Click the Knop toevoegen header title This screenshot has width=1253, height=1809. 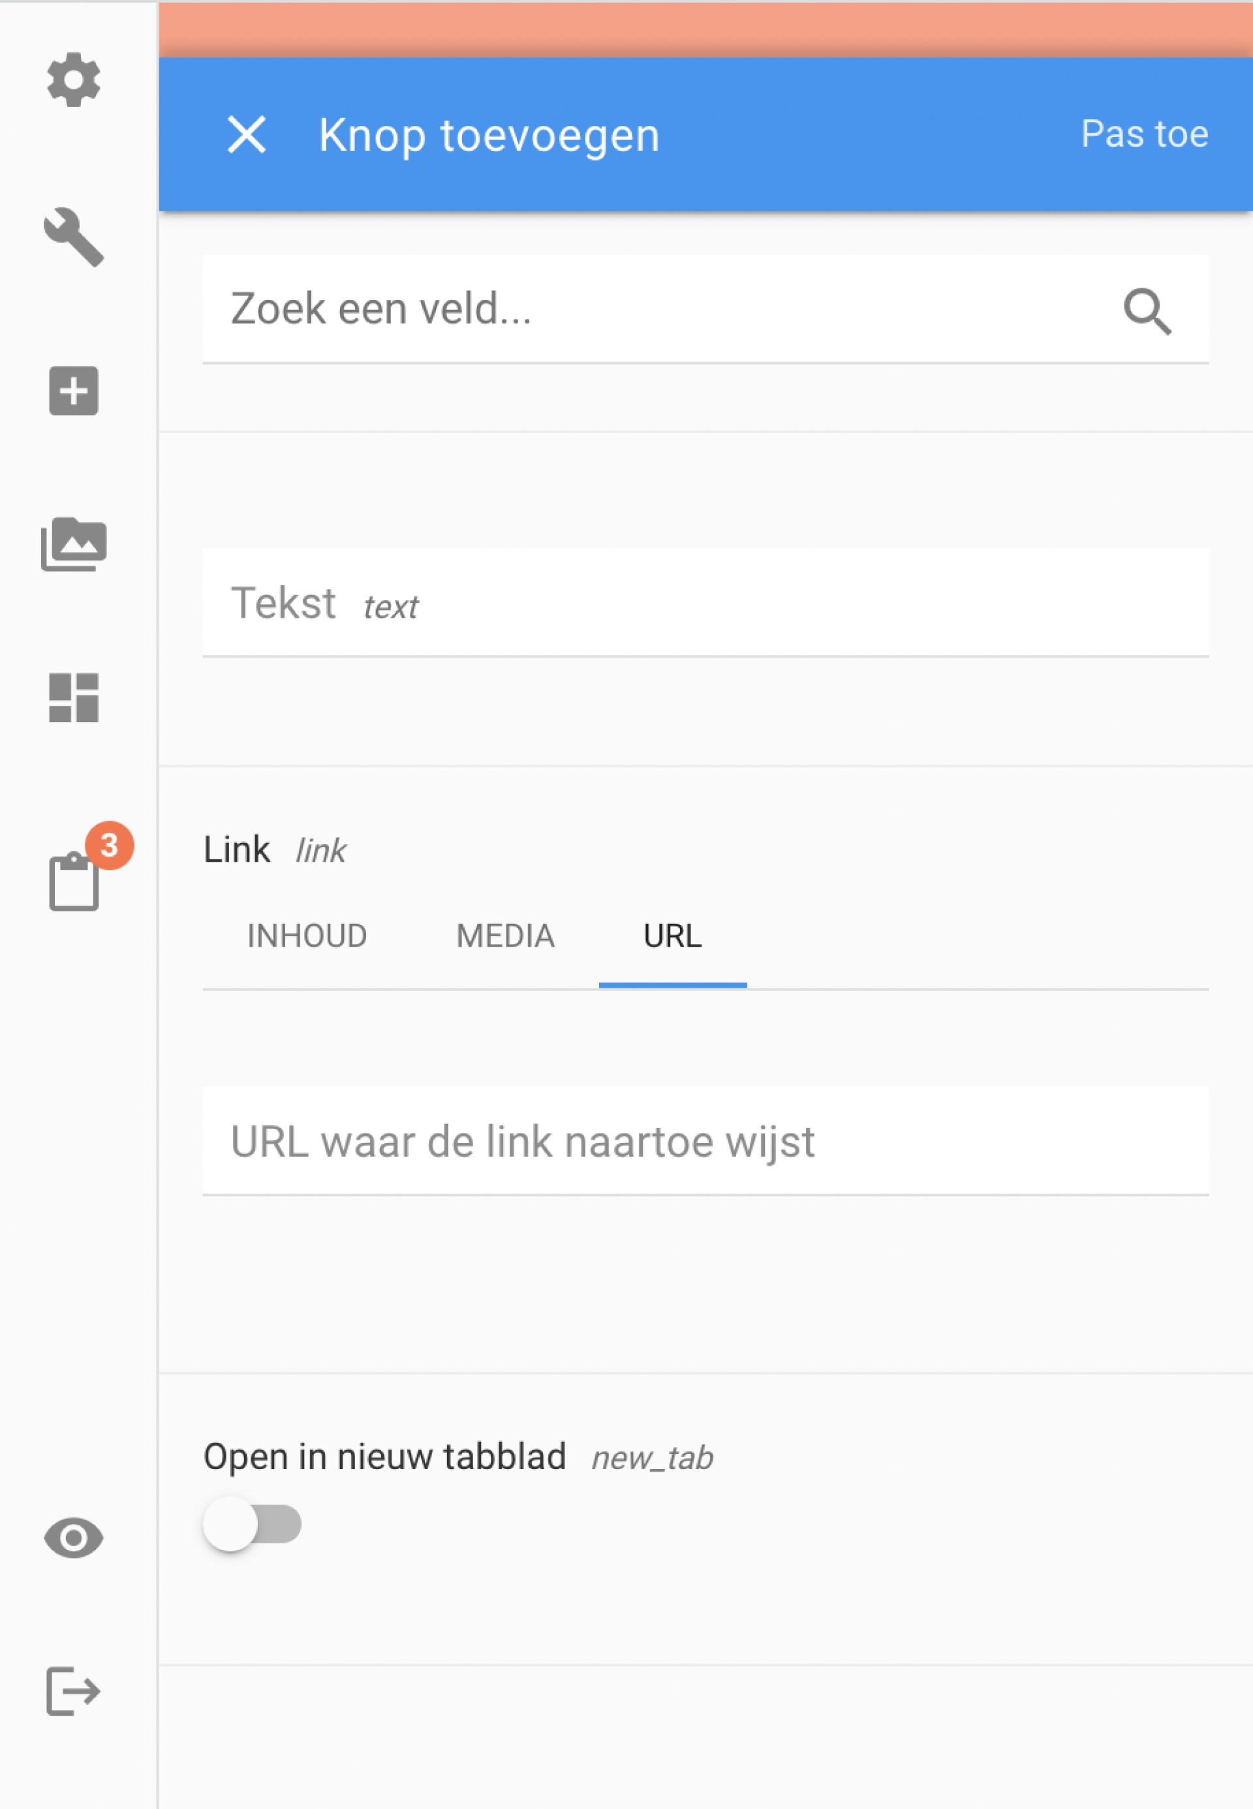[489, 135]
